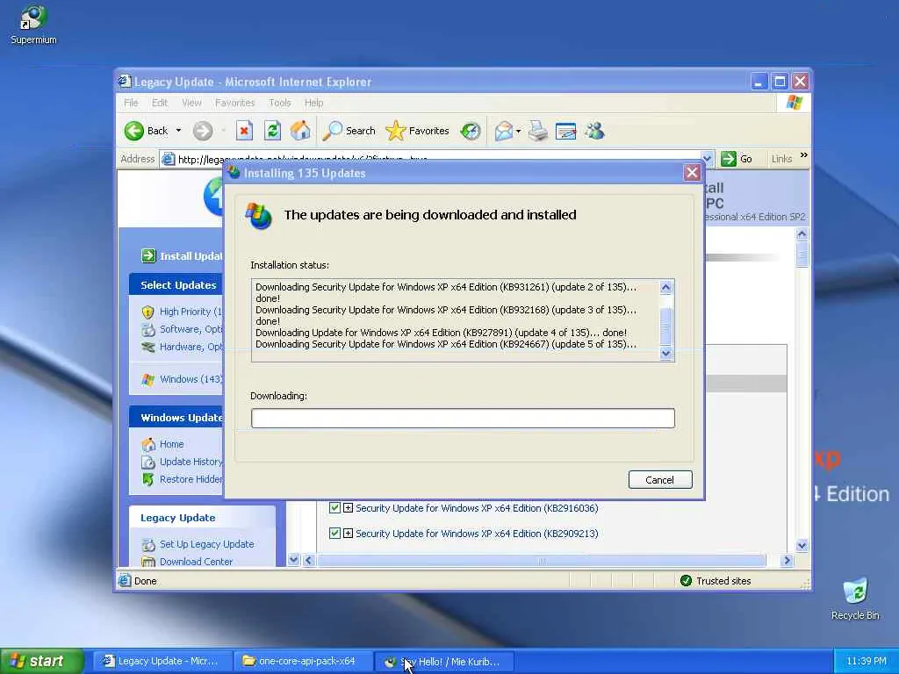
Task: Open the Edit menu
Action: tap(160, 103)
